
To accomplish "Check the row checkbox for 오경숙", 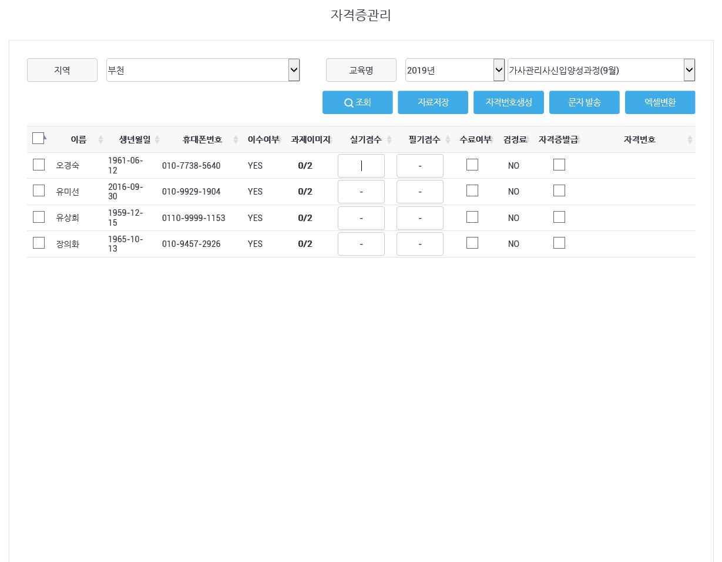I will tap(39, 165).
